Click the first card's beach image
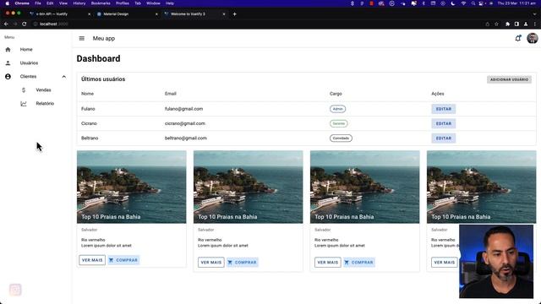 click(132, 187)
